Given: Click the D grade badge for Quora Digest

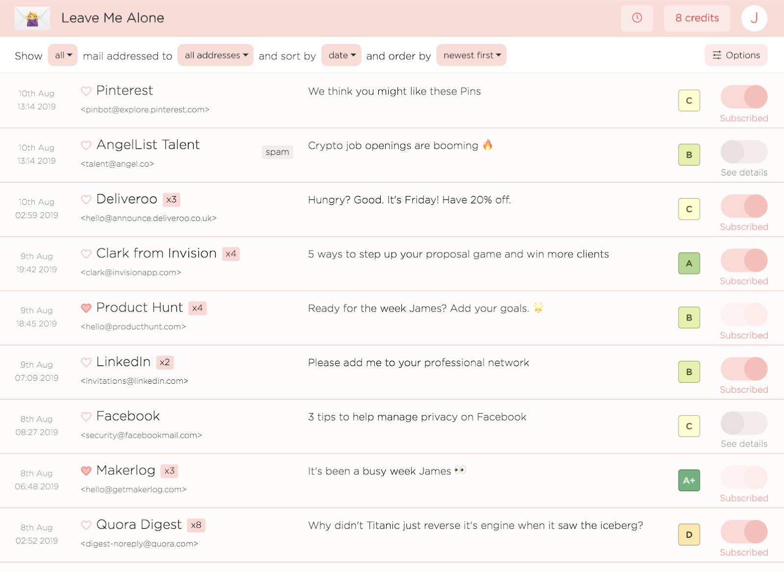Looking at the screenshot, I should [689, 535].
